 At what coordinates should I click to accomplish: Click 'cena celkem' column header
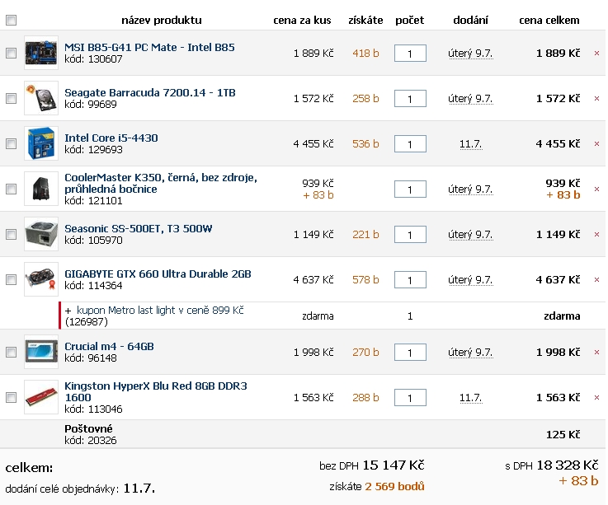pyautogui.click(x=549, y=20)
